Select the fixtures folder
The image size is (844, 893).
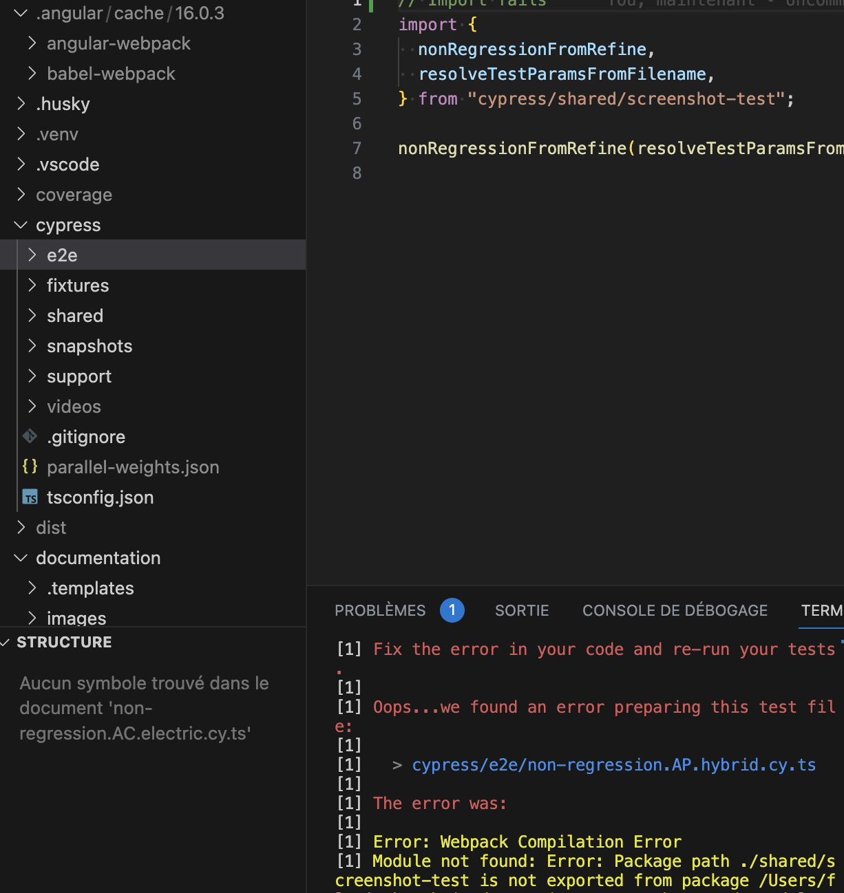[78, 285]
